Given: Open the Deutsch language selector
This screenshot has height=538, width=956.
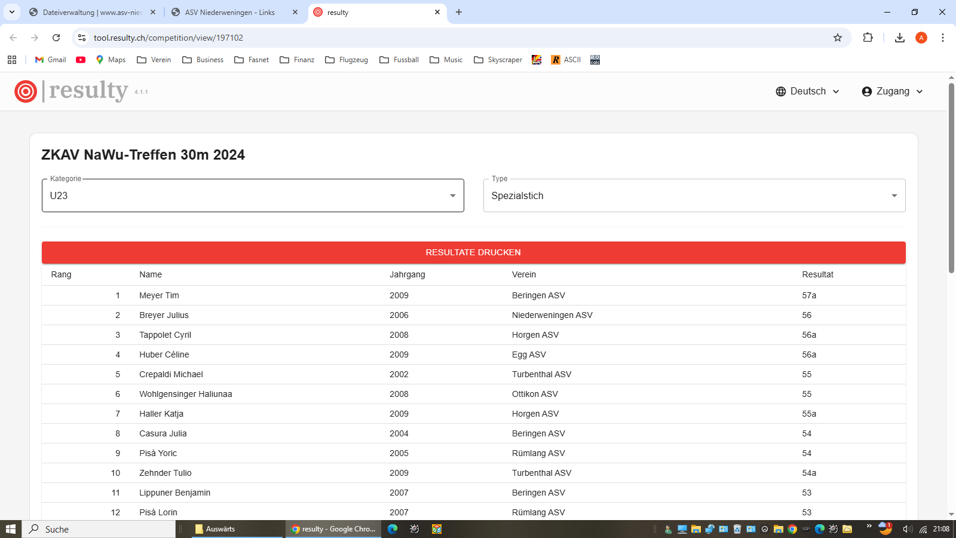Looking at the screenshot, I should pyautogui.click(x=807, y=91).
